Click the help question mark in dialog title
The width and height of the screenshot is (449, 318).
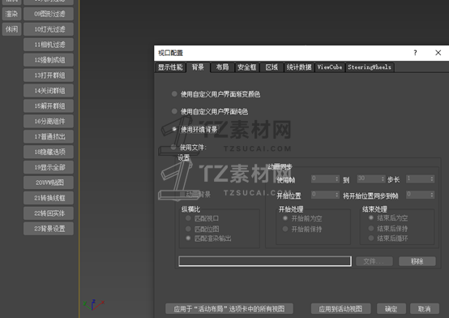415,53
